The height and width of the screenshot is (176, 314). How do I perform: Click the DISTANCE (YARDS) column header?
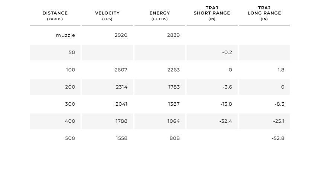click(x=55, y=16)
